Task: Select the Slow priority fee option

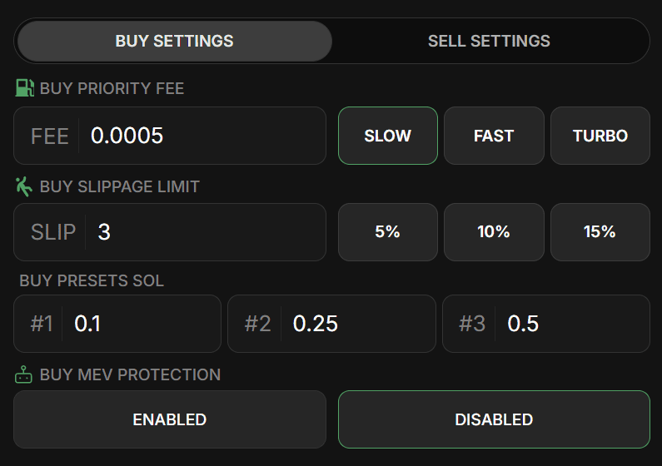Action: (387, 136)
